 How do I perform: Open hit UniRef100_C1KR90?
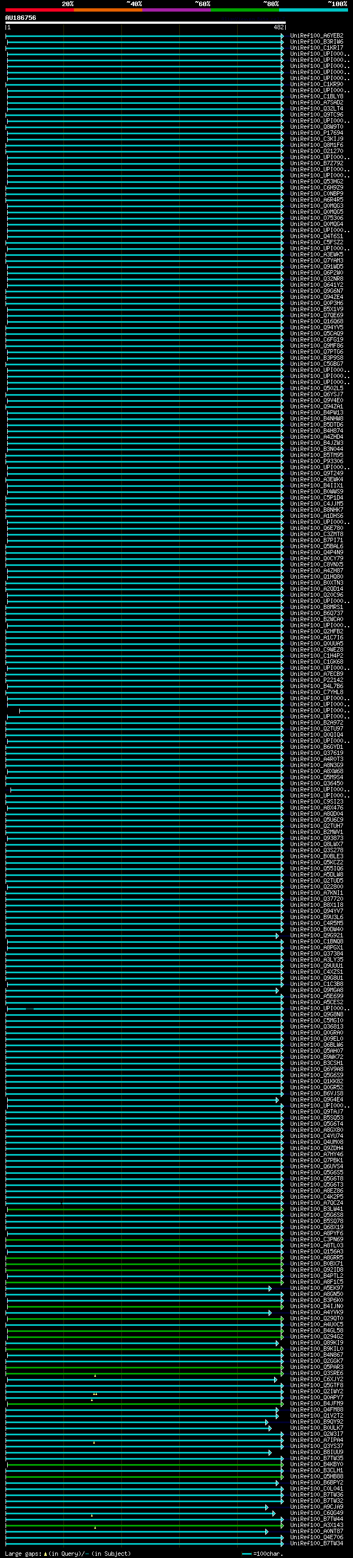click(317, 84)
